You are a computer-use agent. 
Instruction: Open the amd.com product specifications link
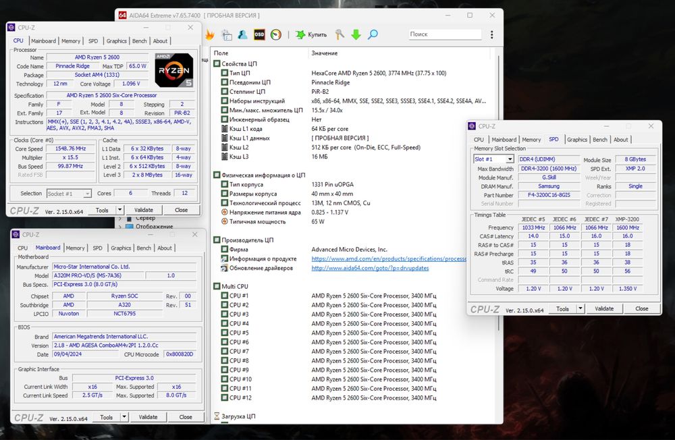coord(389,258)
